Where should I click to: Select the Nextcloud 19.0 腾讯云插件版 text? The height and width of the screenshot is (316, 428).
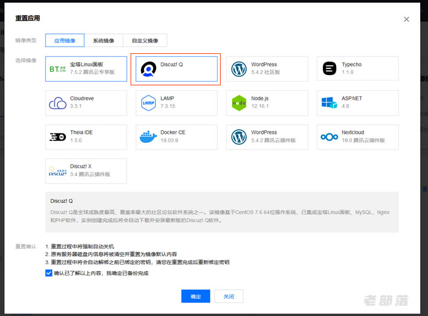tap(363, 140)
